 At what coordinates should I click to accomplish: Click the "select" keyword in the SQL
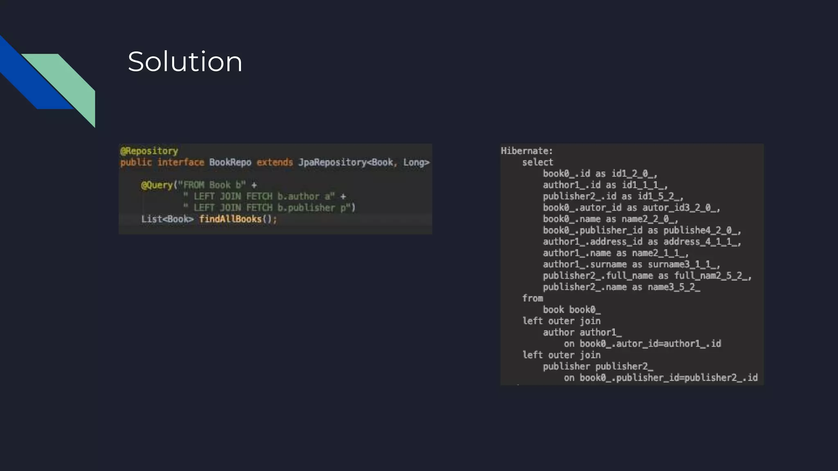(537, 162)
